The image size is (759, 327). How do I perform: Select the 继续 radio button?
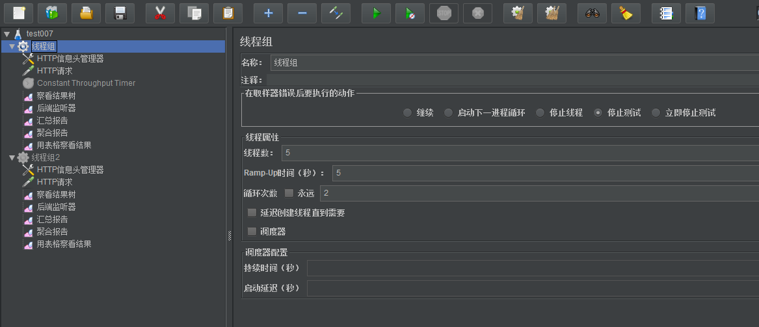(407, 112)
